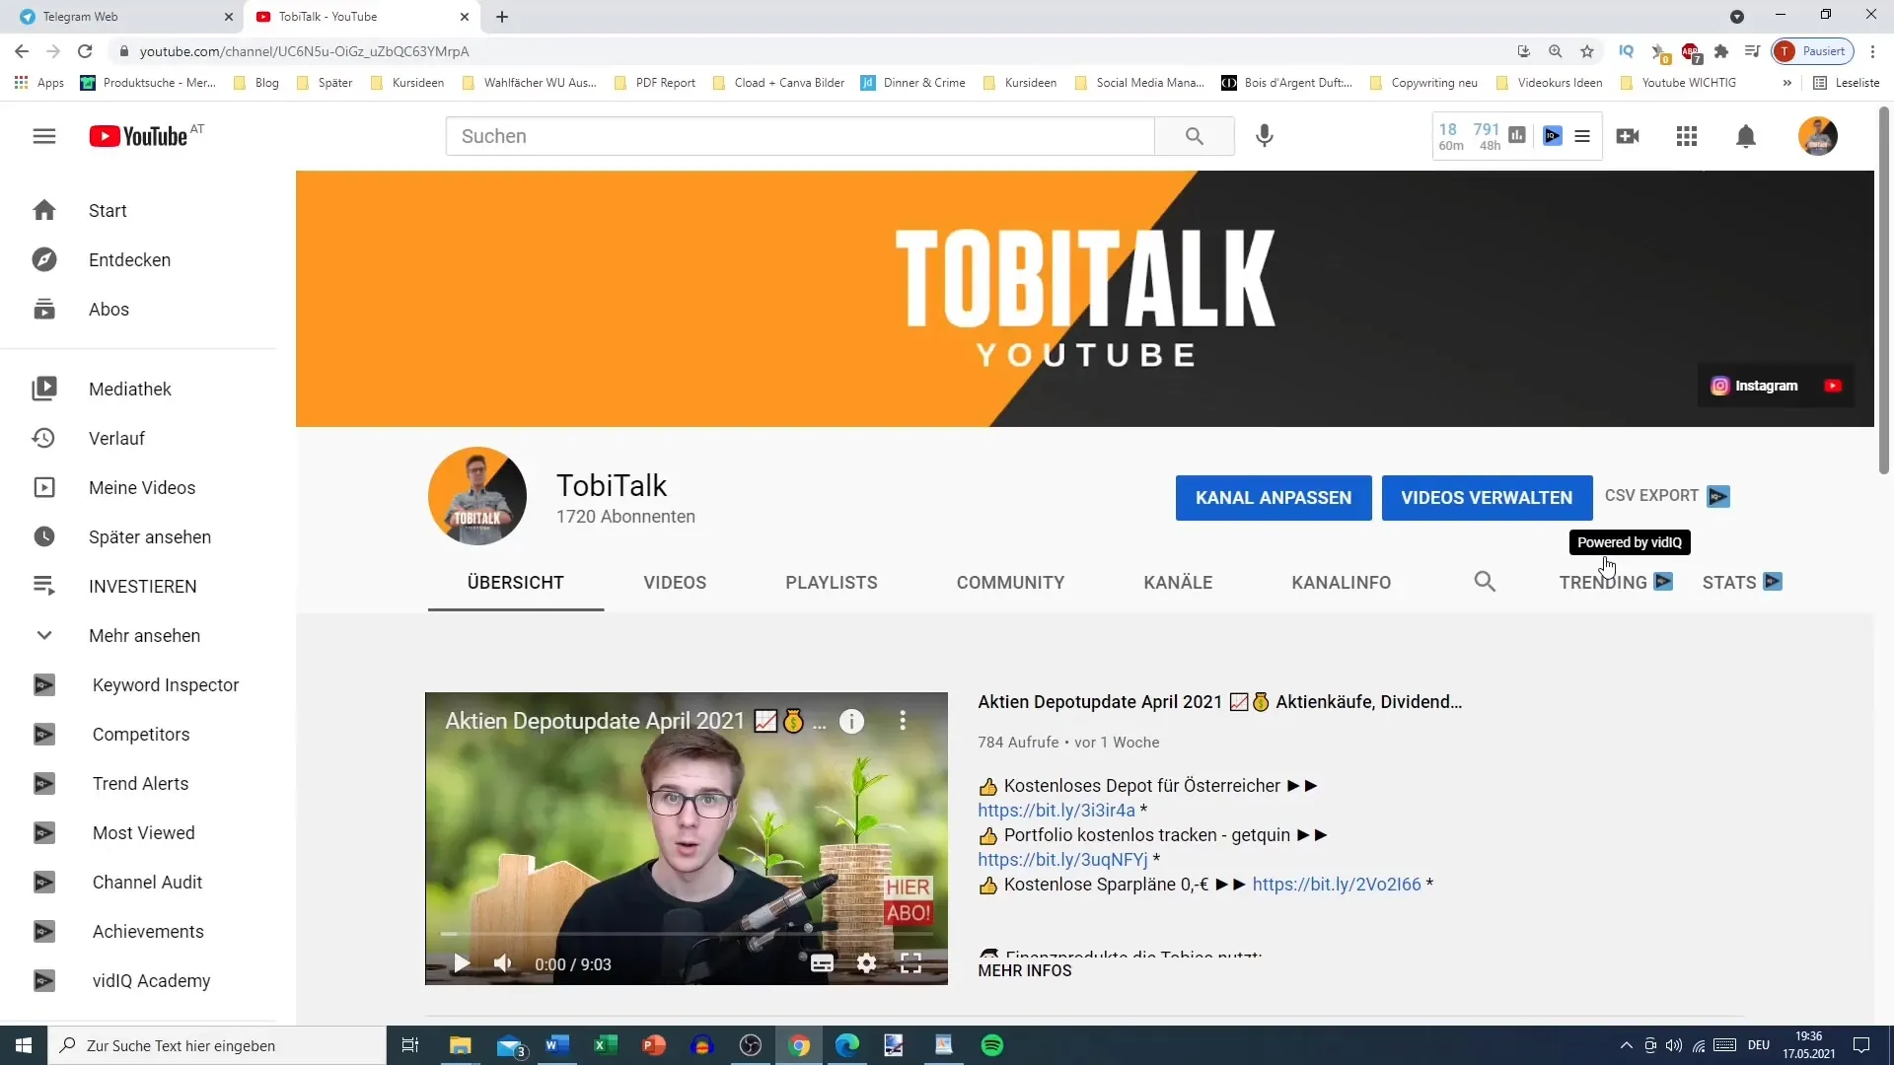Click the vidIQ Achievements sidebar icon

coord(44,931)
